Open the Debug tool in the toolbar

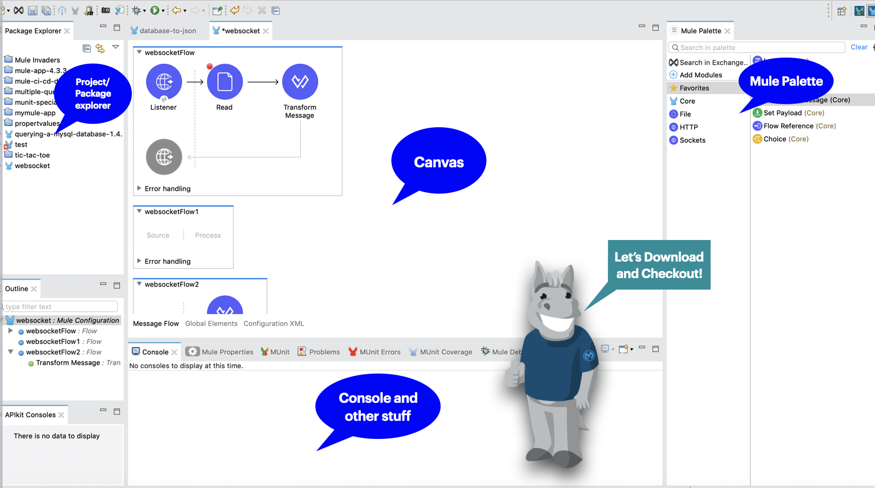(136, 10)
